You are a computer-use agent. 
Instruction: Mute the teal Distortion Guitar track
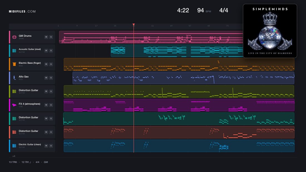click(46, 118)
